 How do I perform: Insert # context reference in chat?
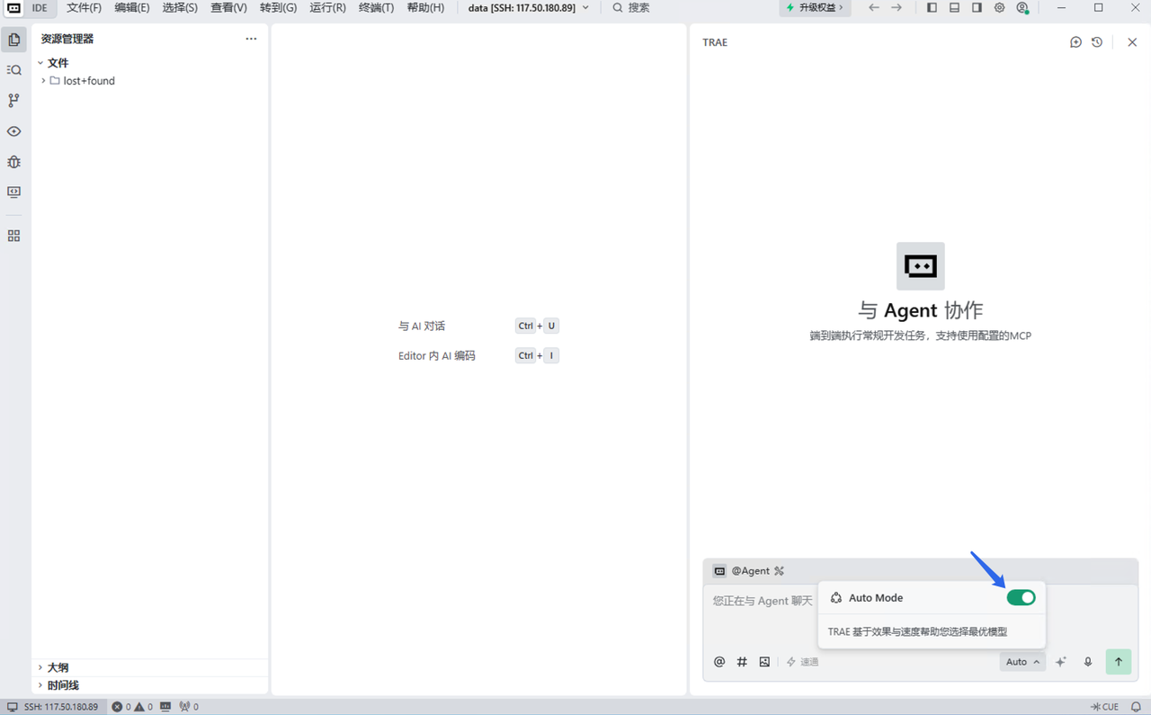(742, 662)
